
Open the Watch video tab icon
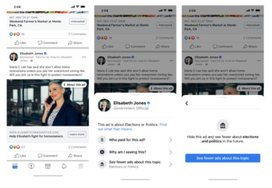pyautogui.click(x=31, y=166)
